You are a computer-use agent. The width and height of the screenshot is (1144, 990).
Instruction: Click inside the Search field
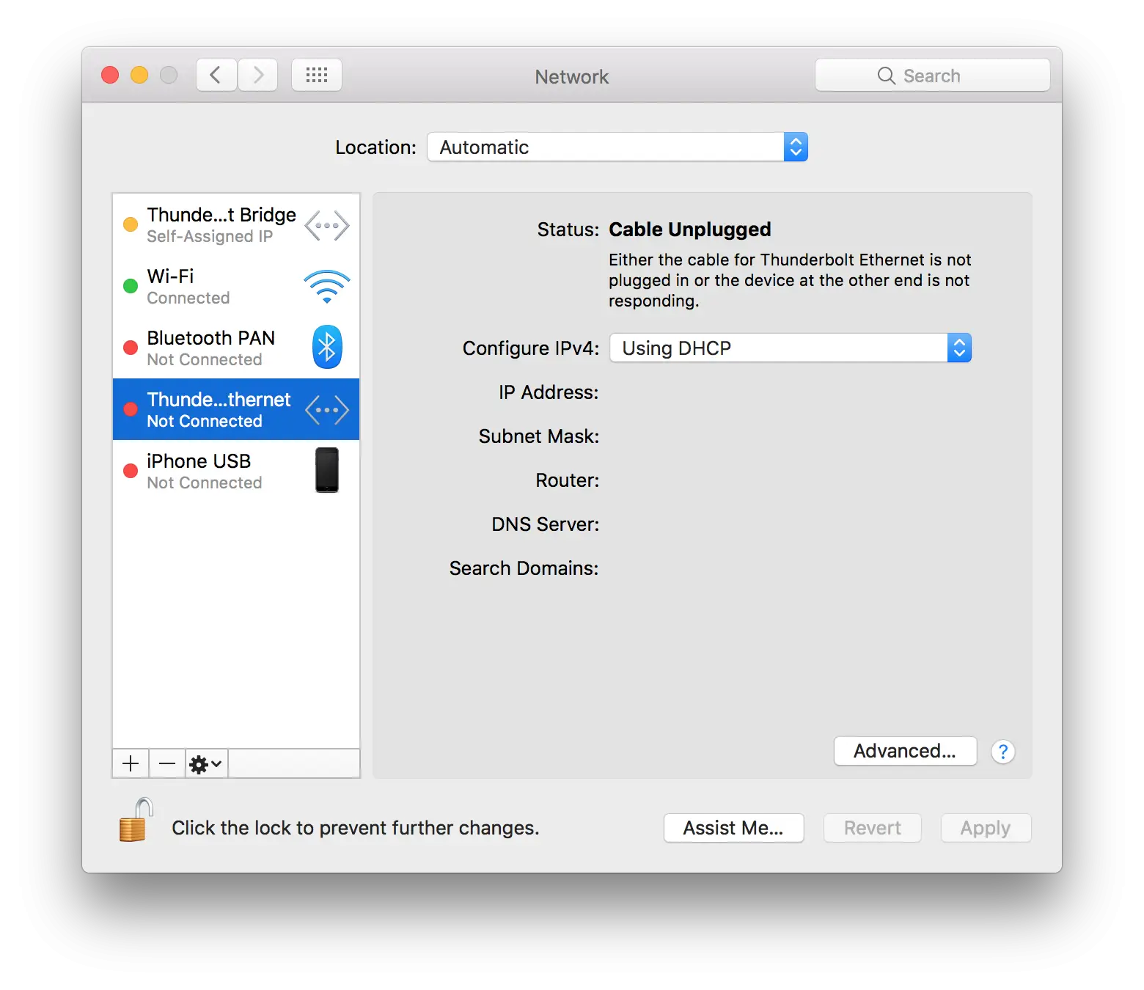tap(933, 76)
